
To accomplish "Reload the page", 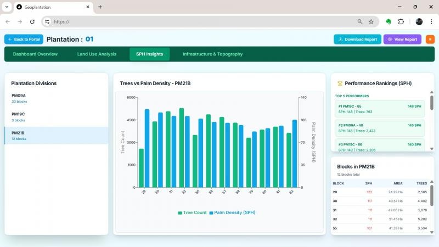I will [x=32, y=21].
